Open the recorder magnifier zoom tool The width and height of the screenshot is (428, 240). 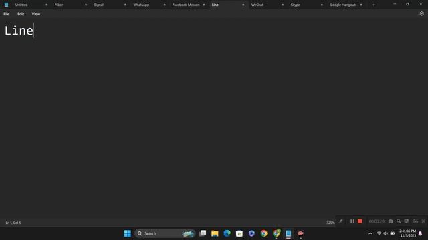click(x=399, y=221)
